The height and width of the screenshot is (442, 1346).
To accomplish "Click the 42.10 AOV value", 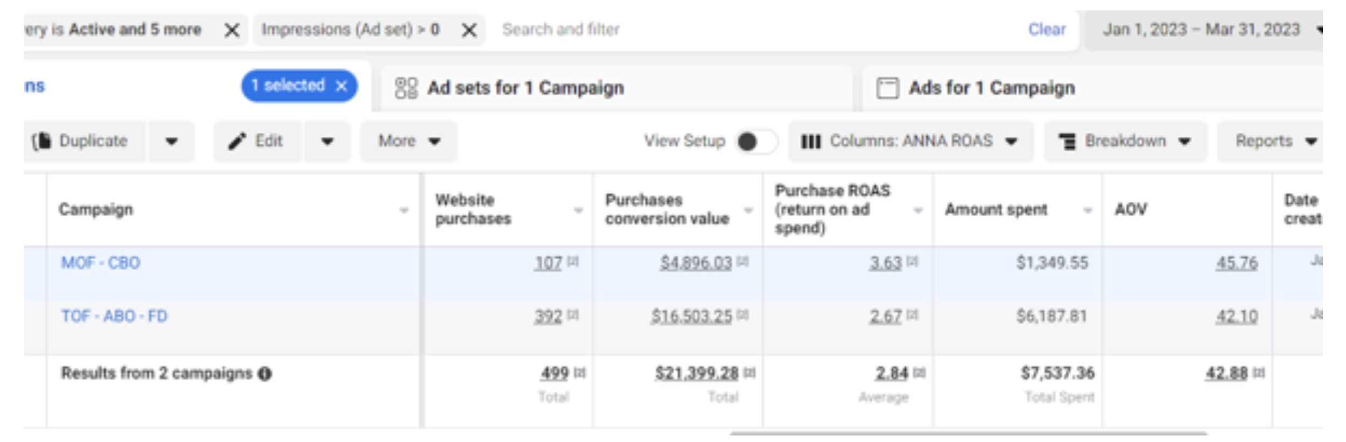I will point(1237,316).
